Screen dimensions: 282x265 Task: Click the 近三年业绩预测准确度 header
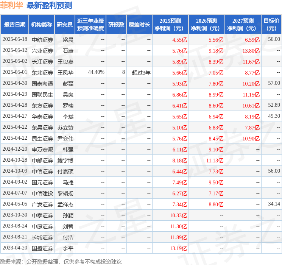click(x=90, y=25)
